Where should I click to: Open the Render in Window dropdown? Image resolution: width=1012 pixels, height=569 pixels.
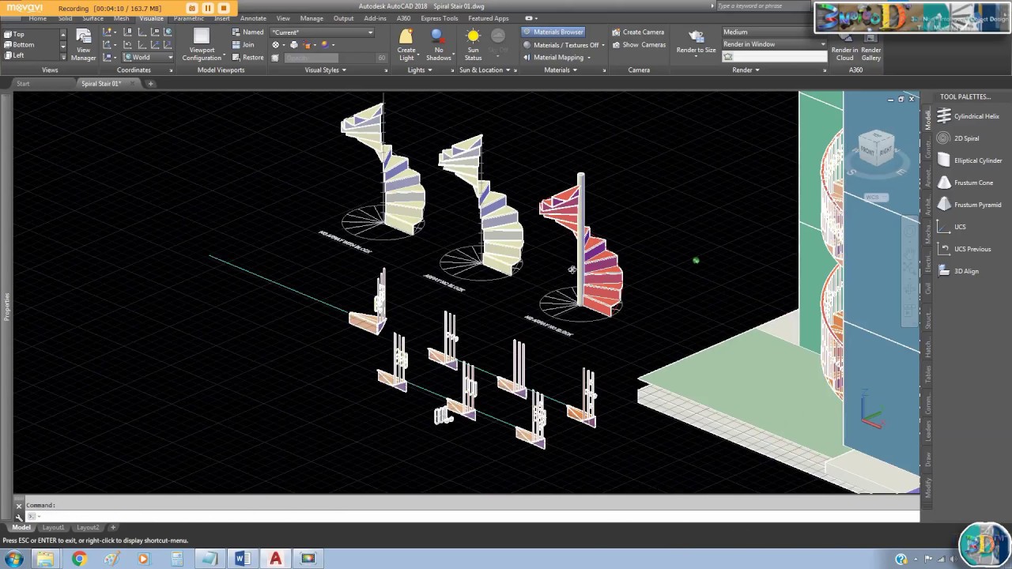pyautogui.click(x=773, y=44)
